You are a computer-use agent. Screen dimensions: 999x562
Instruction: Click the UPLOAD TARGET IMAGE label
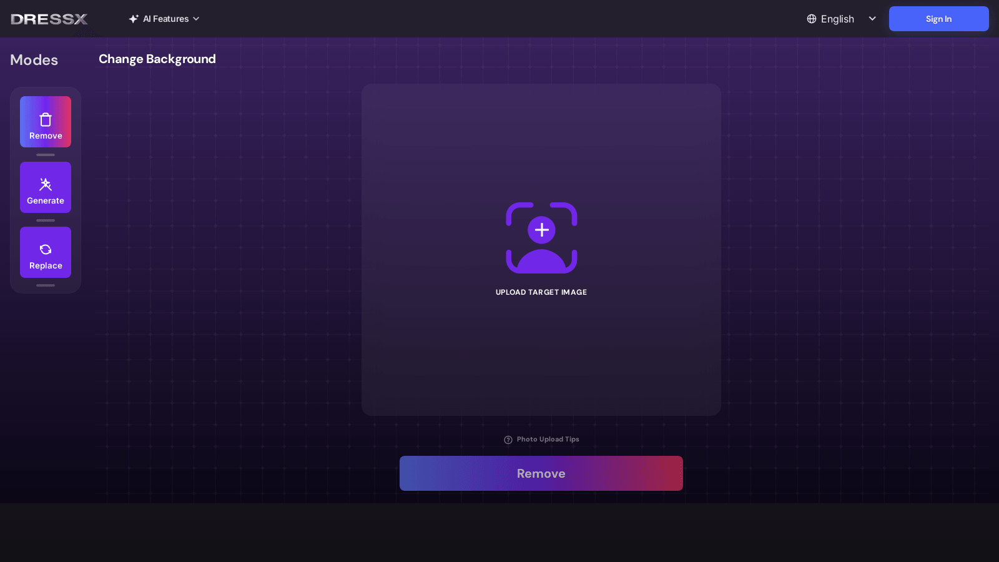point(541,292)
